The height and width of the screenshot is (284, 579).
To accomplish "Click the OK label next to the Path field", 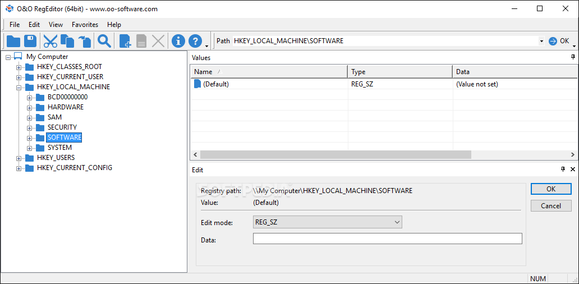I will [x=564, y=41].
